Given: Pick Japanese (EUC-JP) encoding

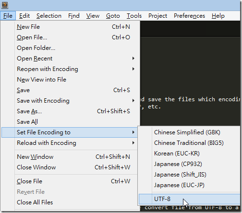Looking at the screenshot, I should (x=190, y=185).
